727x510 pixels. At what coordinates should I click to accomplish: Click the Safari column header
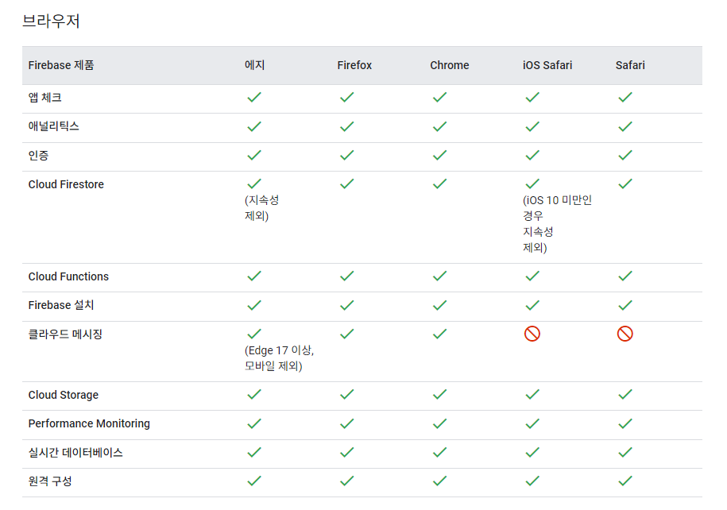630,65
